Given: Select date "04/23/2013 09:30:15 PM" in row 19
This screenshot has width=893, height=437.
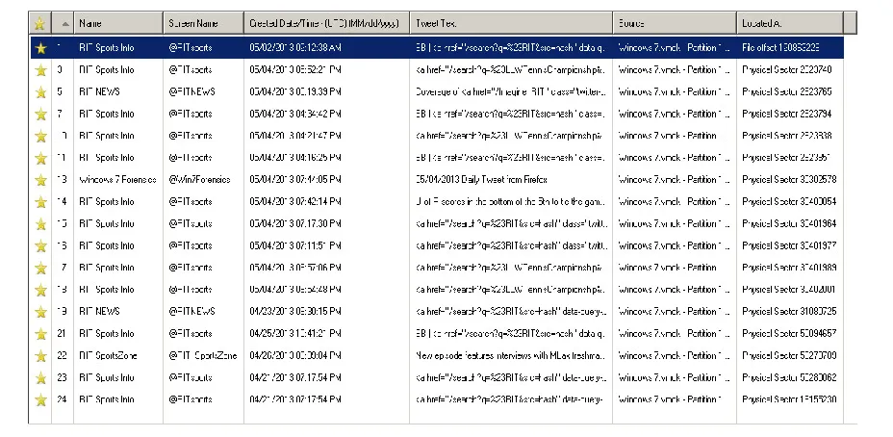Looking at the screenshot, I should click(295, 312).
